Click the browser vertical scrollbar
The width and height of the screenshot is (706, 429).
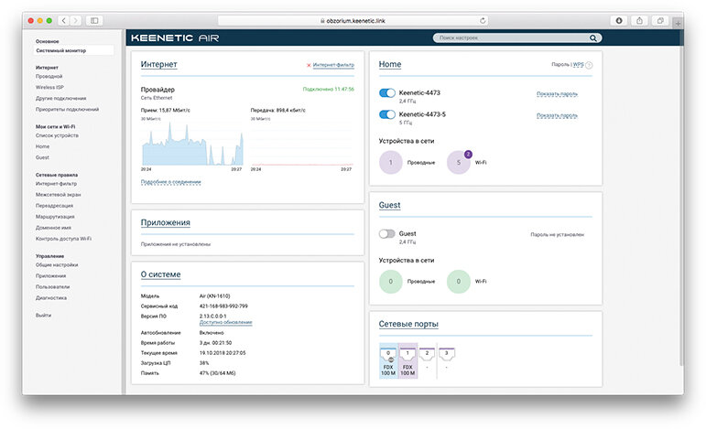click(x=681, y=198)
